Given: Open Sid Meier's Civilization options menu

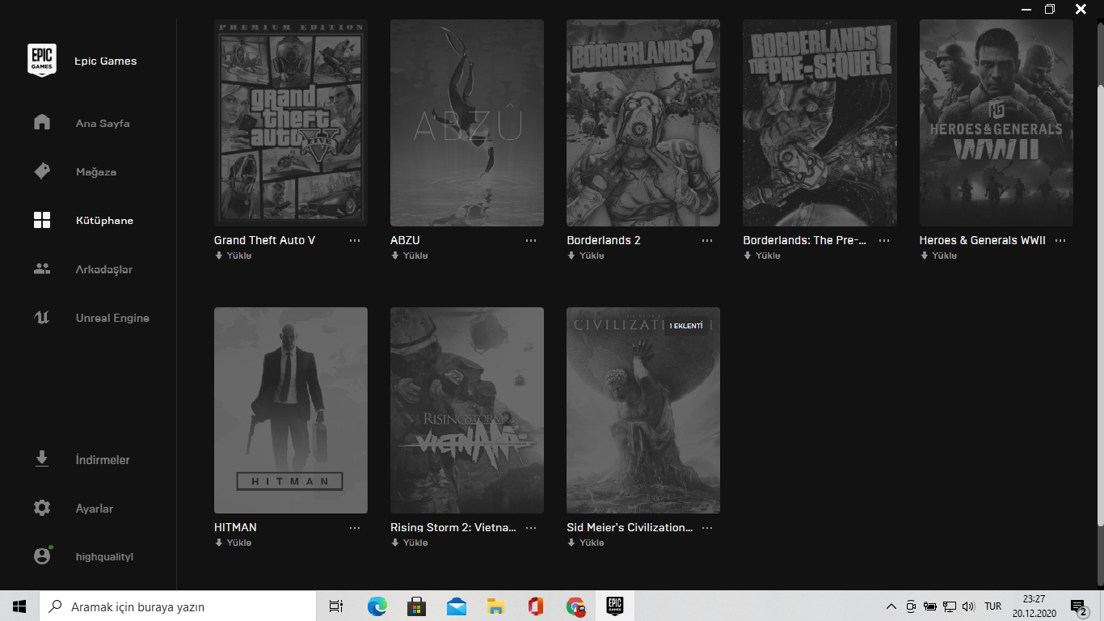Looking at the screenshot, I should (x=707, y=528).
